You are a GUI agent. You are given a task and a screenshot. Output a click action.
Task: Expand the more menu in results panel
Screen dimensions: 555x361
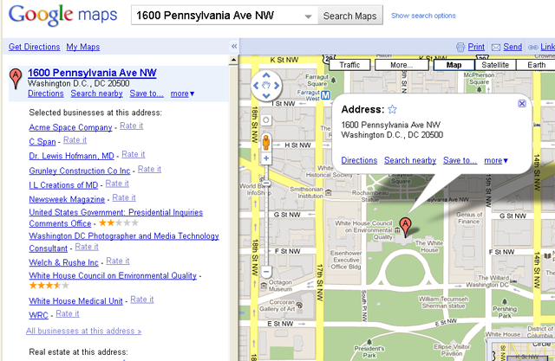(182, 93)
